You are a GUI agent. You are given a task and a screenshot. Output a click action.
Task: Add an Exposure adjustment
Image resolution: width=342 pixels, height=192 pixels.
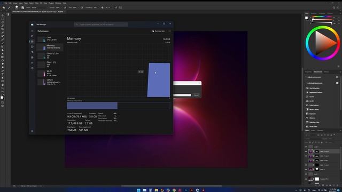(x=311, y=114)
